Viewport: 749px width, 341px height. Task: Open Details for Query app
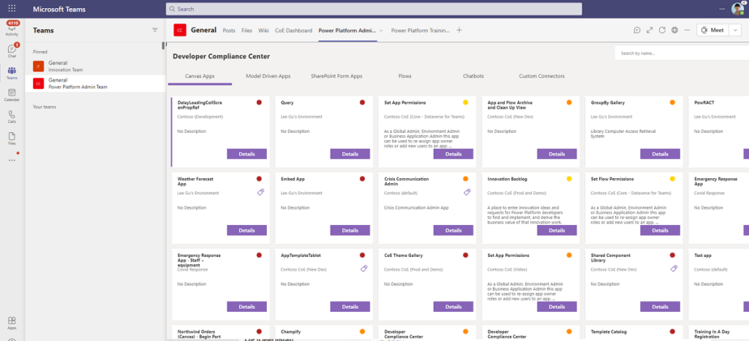pyautogui.click(x=350, y=153)
